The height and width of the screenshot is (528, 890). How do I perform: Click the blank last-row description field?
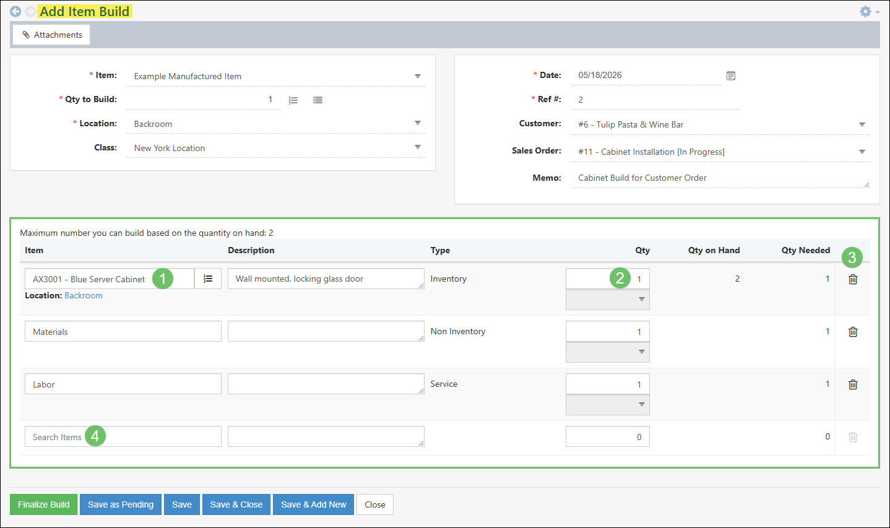pyautogui.click(x=326, y=436)
